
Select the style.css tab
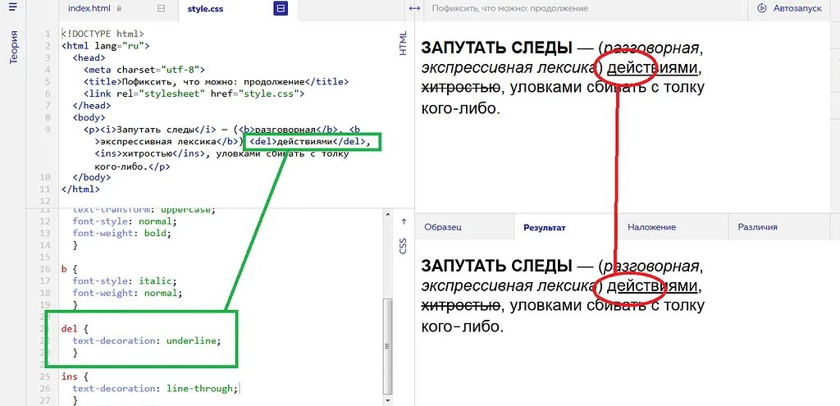[205, 8]
